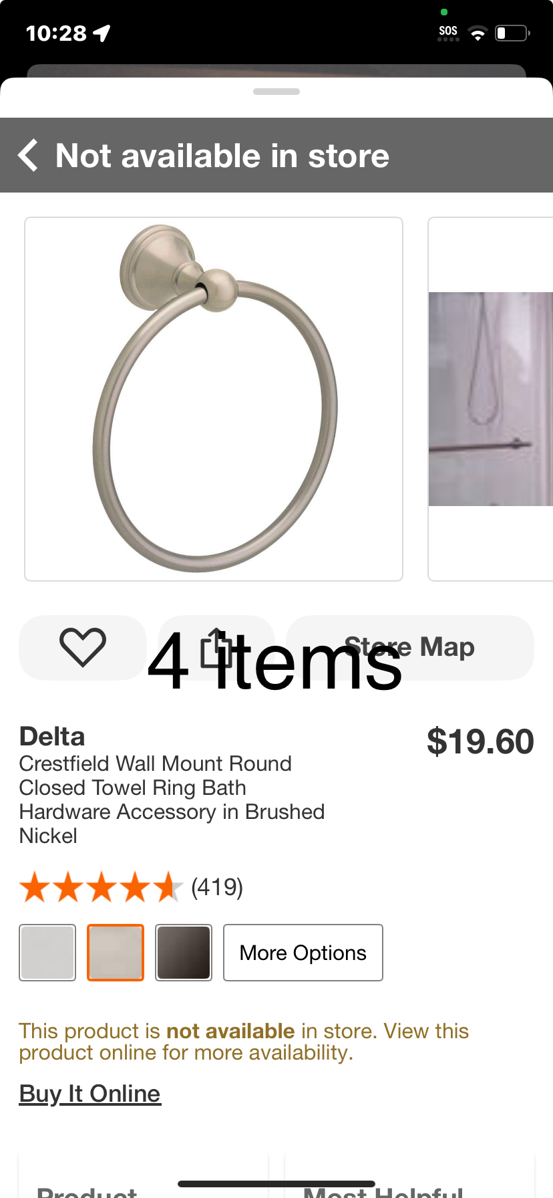View the second product photo
This screenshot has height=1198, width=553.
pyautogui.click(x=491, y=399)
